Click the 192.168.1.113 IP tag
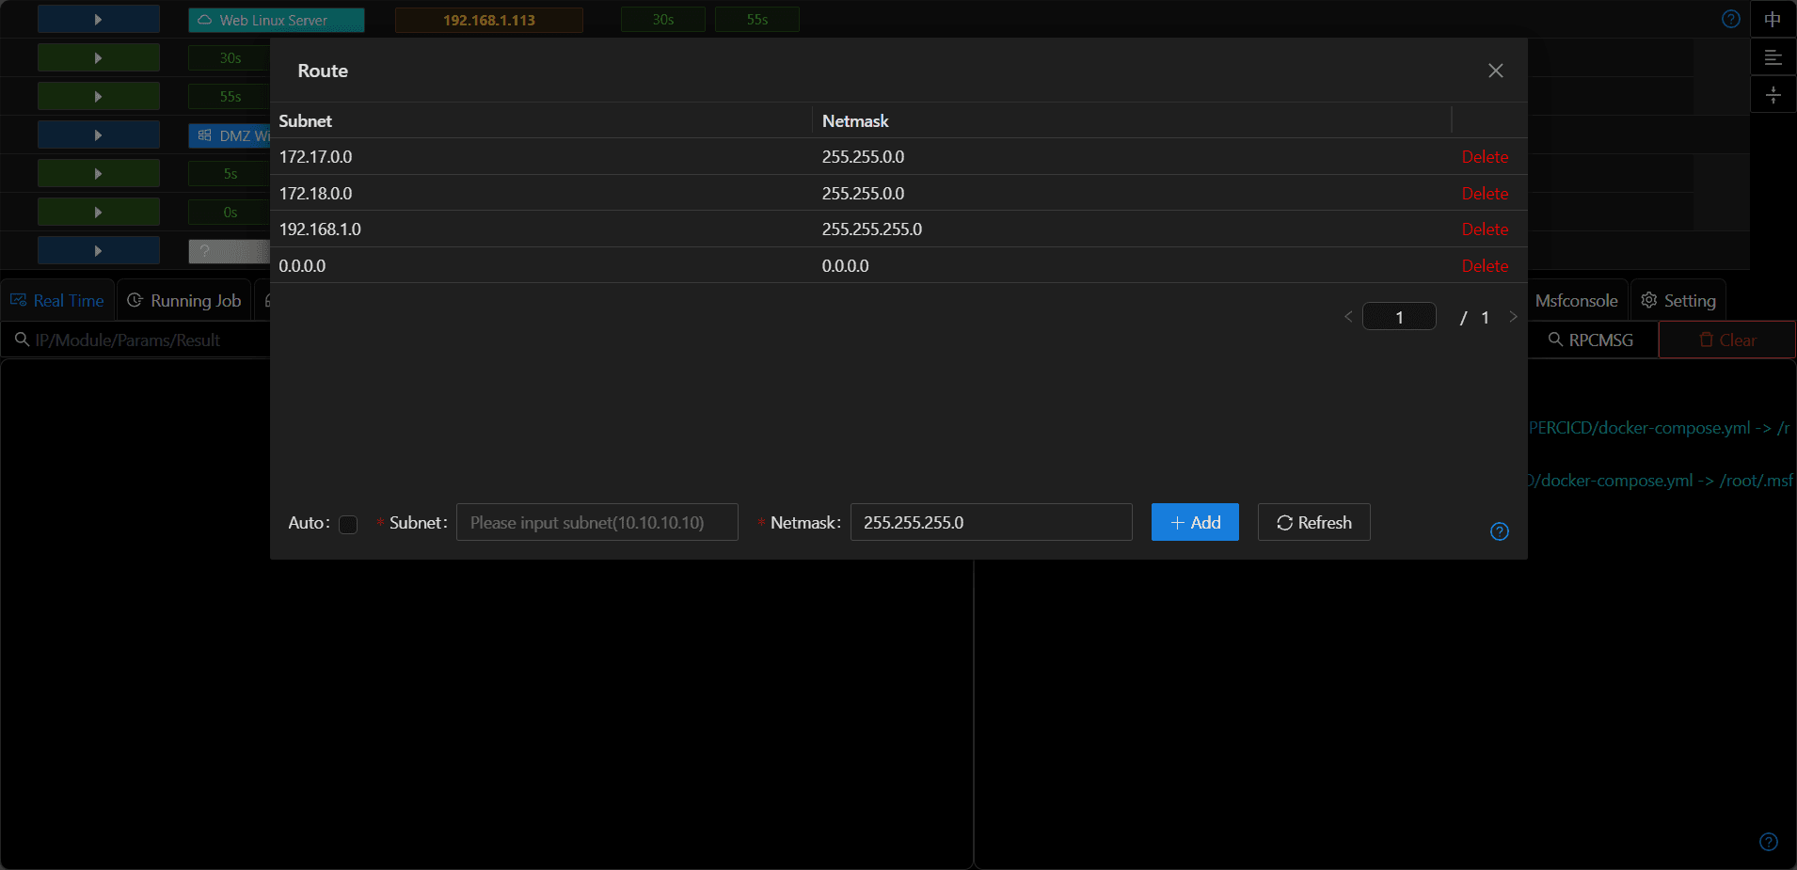The height and width of the screenshot is (870, 1797). (x=488, y=20)
